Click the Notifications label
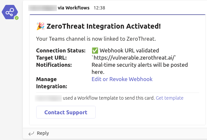 coord(54,65)
